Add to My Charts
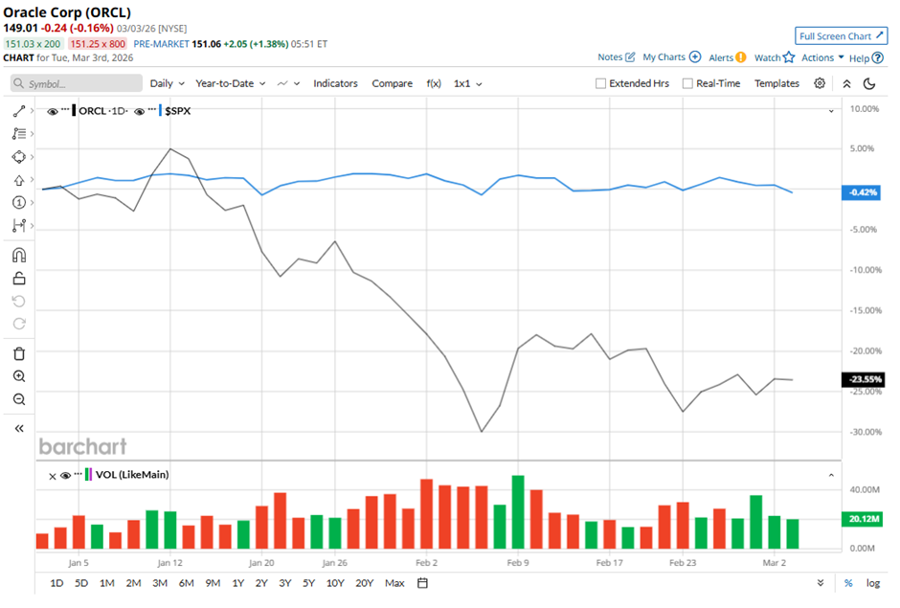This screenshot has height=608, width=900. (x=671, y=56)
